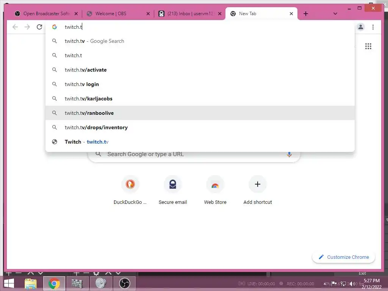
Task: Open the Windows Start menu
Action: point(9,283)
